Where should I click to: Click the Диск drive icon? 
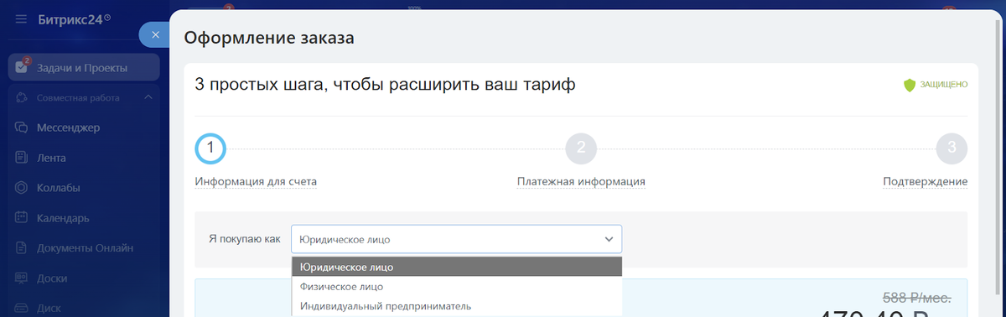(22, 308)
